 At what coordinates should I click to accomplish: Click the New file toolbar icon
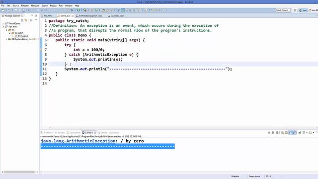point(3,10)
